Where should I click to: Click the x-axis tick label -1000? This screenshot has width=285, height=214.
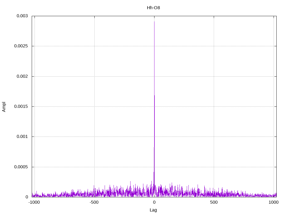coord(34,202)
